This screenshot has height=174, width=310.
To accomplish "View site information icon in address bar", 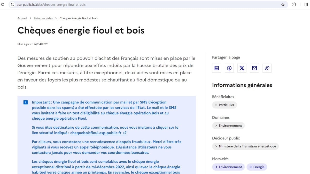I will (x=12, y=5).
